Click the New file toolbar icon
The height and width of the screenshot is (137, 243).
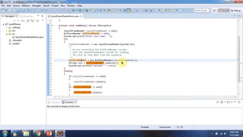click(3, 10)
